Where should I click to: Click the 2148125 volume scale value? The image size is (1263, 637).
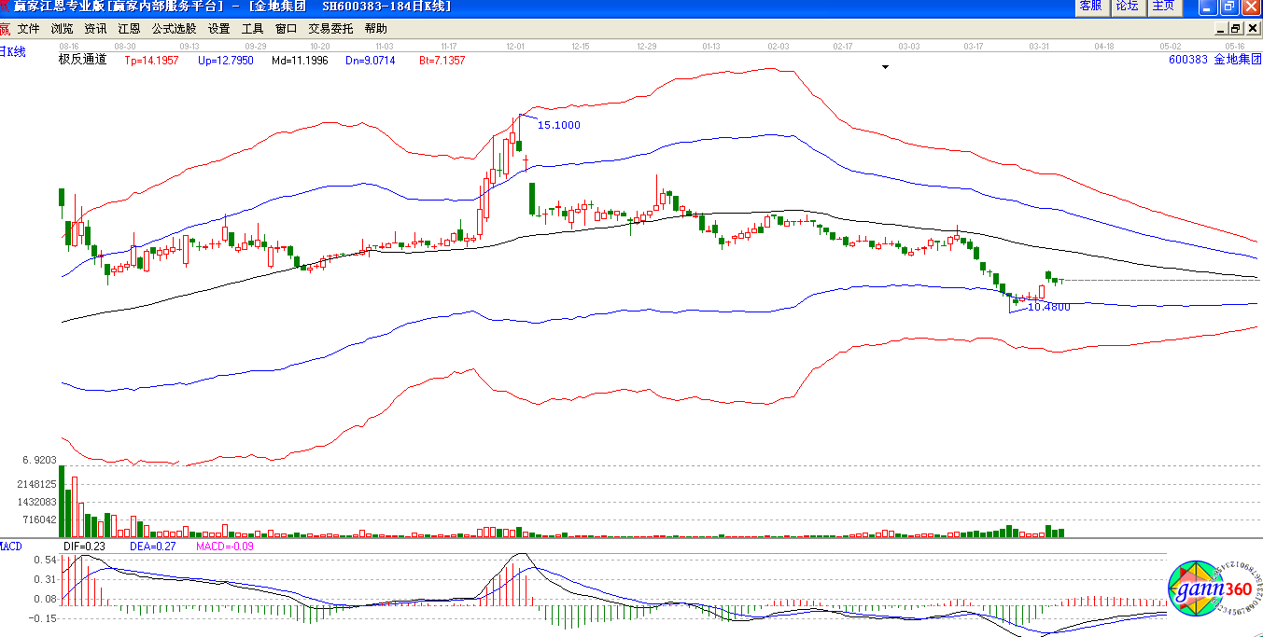point(37,485)
